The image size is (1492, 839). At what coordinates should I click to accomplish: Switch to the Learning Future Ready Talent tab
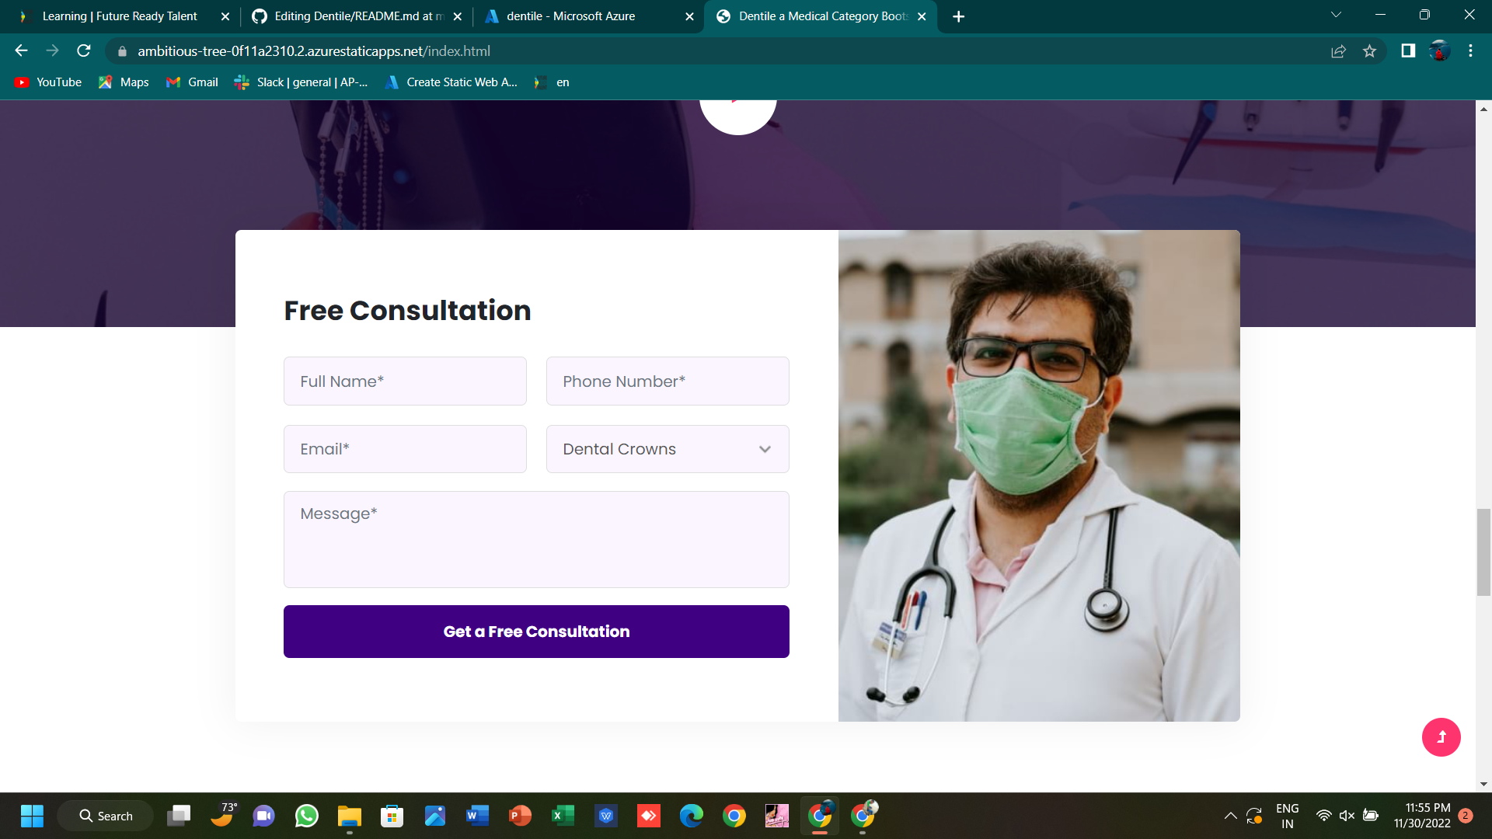(120, 16)
